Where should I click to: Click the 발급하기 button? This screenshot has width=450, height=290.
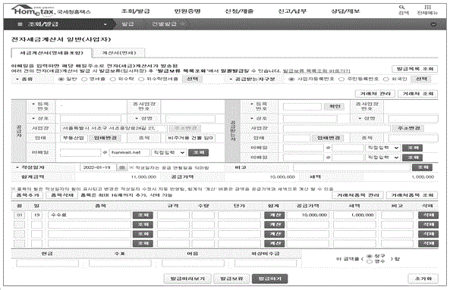tap(269, 279)
